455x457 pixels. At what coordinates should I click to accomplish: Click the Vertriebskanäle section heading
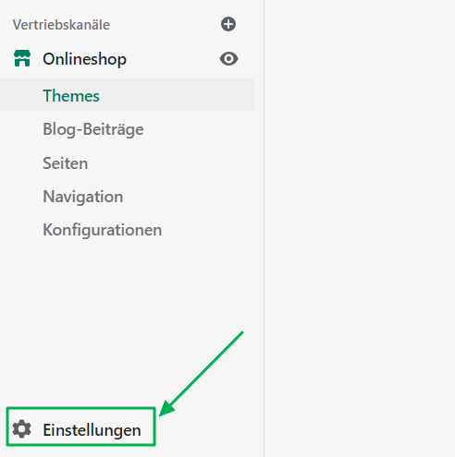(x=61, y=25)
